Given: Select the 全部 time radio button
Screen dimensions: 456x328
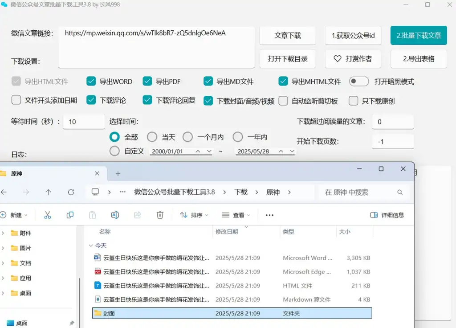Looking at the screenshot, I should (x=114, y=137).
